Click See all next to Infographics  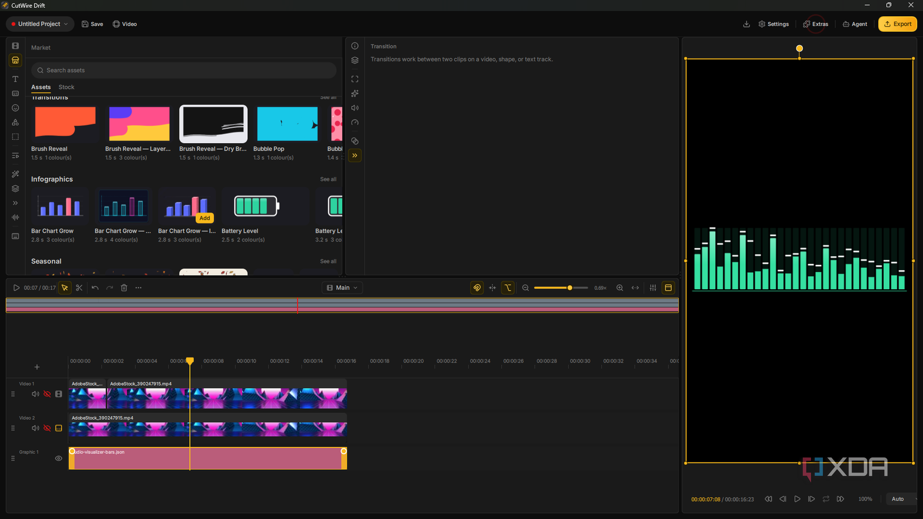(x=328, y=180)
